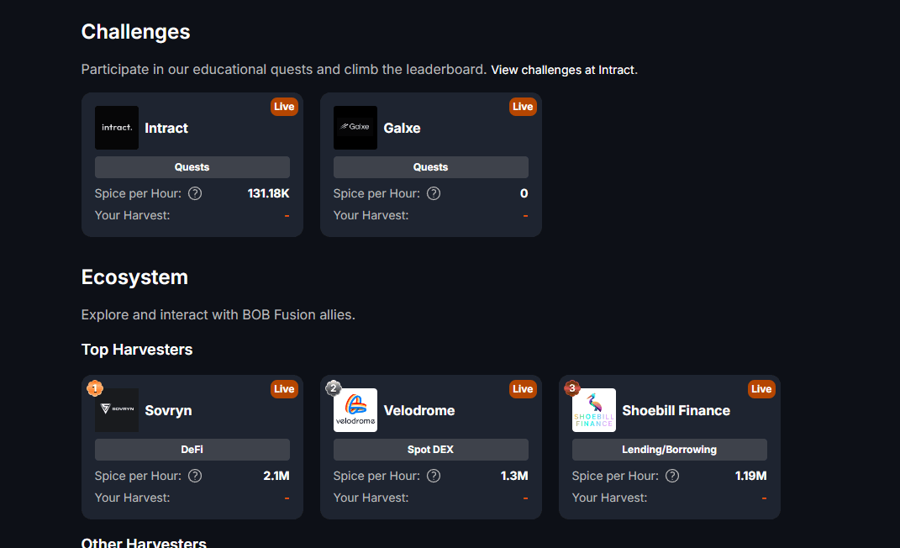Click the Intract logo icon

click(x=117, y=128)
